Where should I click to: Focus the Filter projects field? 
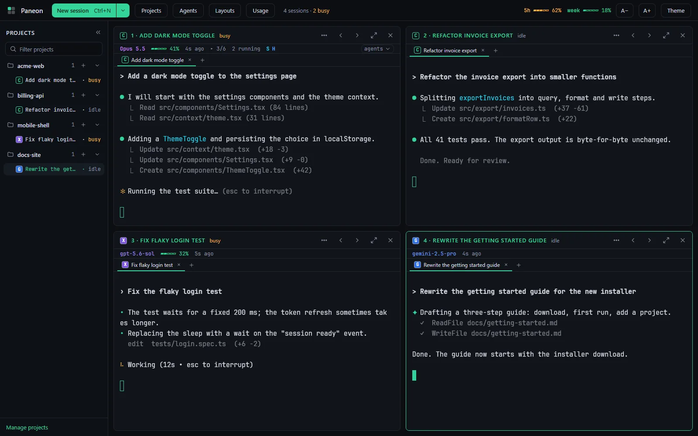pos(54,49)
